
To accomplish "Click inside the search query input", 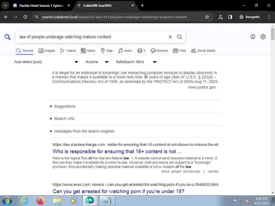I will 91,37.
